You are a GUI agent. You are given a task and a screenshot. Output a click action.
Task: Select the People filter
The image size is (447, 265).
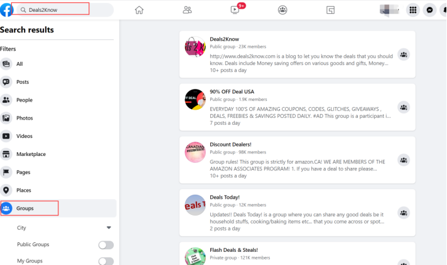58,100
